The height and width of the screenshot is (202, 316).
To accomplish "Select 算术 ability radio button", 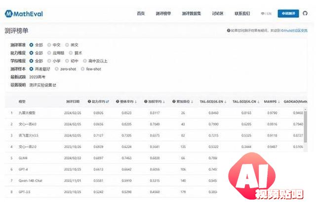I will (x=71, y=53).
